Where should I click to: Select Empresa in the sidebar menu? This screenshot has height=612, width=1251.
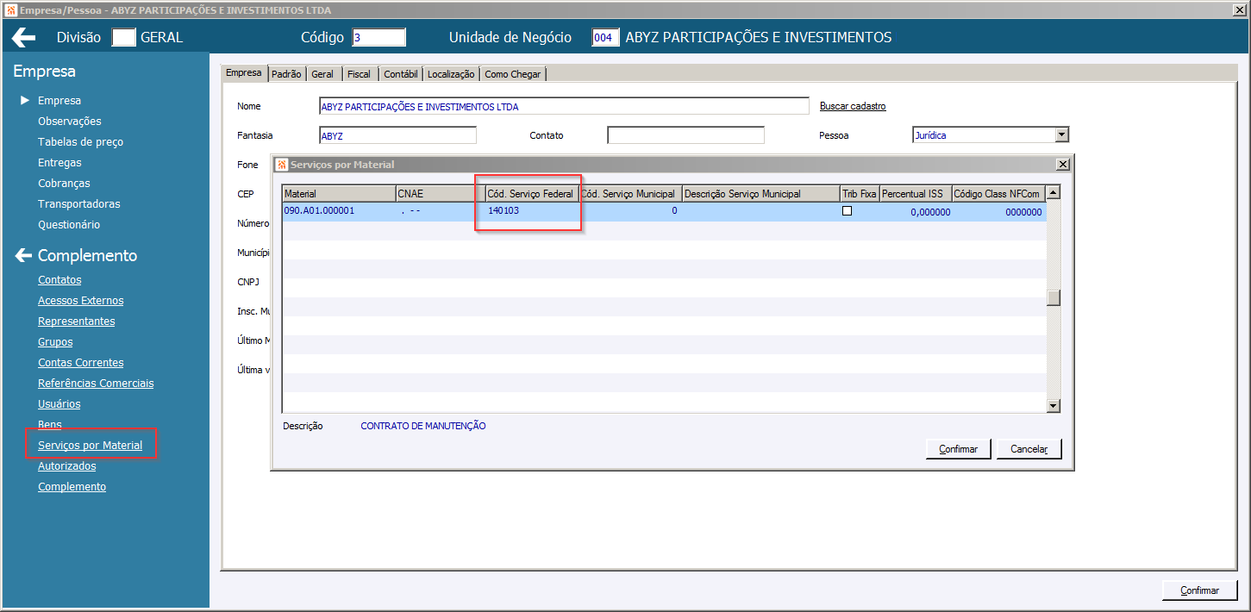coord(59,100)
